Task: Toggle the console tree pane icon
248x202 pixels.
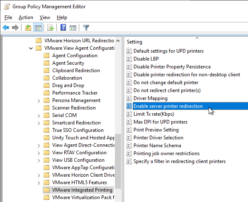Action: (x=38, y=28)
